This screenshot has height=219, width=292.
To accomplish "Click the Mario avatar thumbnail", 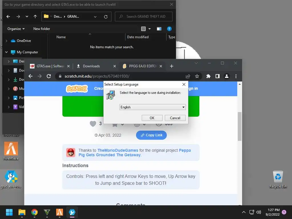I will click(x=71, y=153).
